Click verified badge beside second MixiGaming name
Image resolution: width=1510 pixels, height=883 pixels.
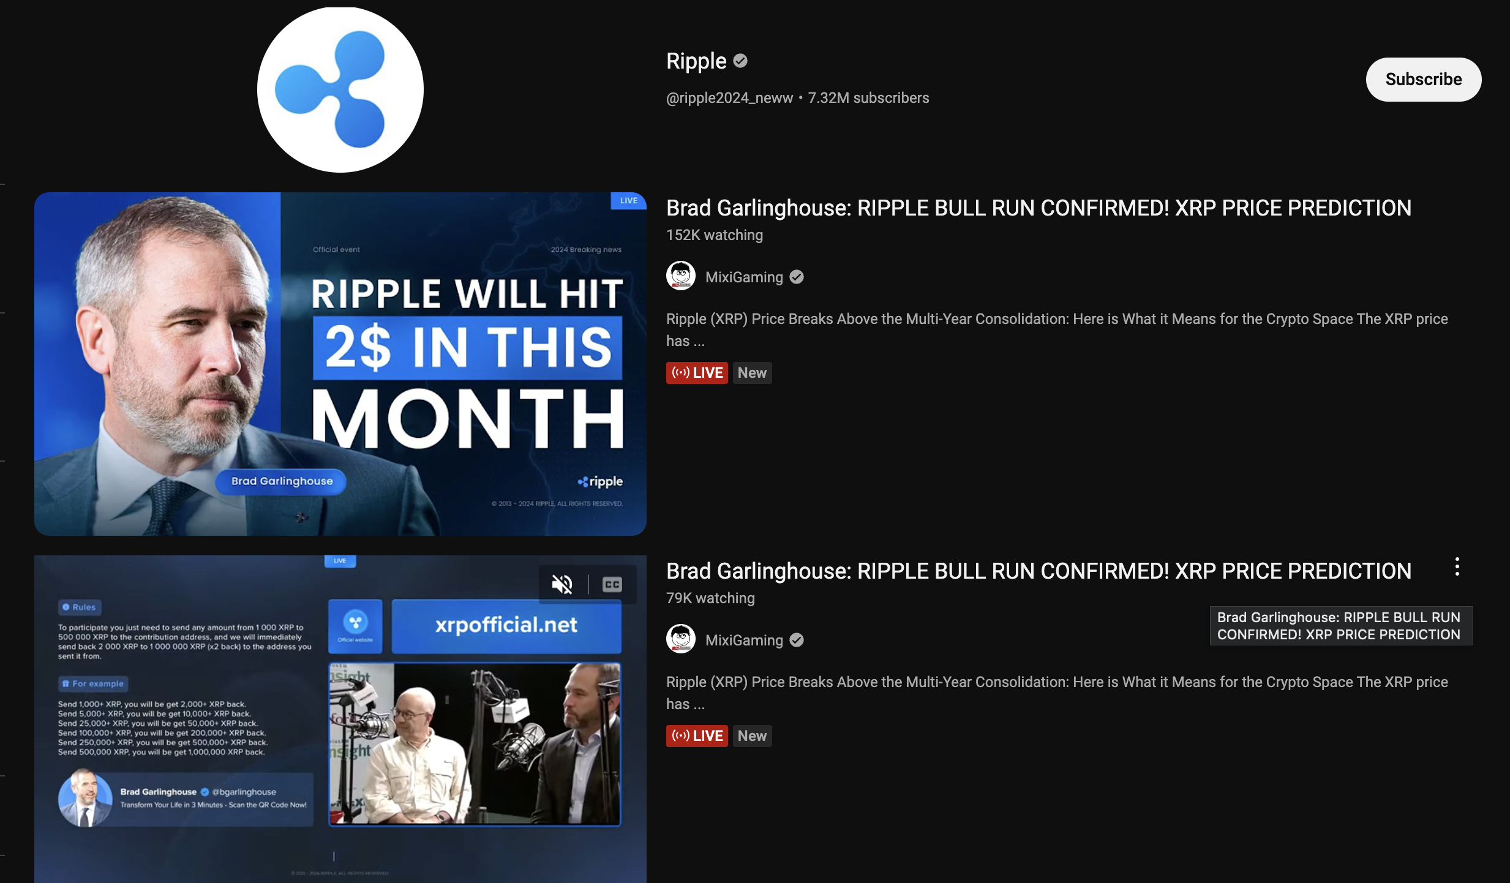pos(796,641)
